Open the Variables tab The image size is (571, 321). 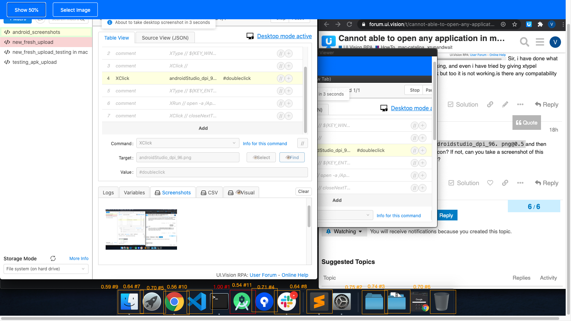click(134, 193)
